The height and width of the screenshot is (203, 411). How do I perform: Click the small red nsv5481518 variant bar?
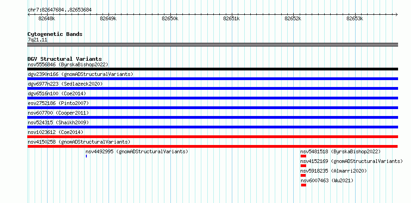pyautogui.click(x=303, y=156)
